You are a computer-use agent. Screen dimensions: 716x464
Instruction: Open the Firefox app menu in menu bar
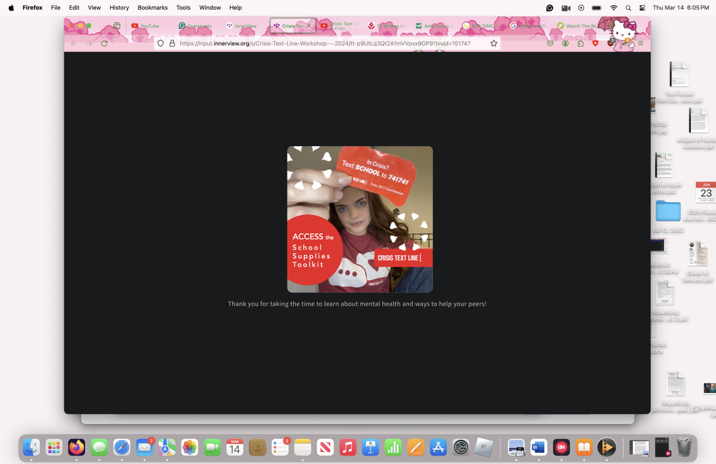point(32,8)
